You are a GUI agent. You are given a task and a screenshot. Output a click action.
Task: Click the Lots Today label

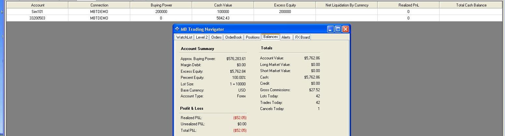pyautogui.click(x=269, y=96)
